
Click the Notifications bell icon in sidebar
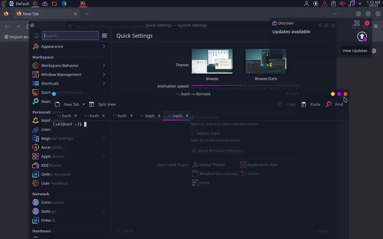36,120
